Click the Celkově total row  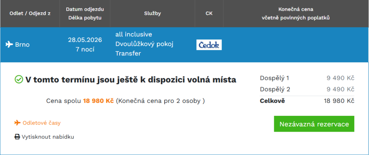307,101
